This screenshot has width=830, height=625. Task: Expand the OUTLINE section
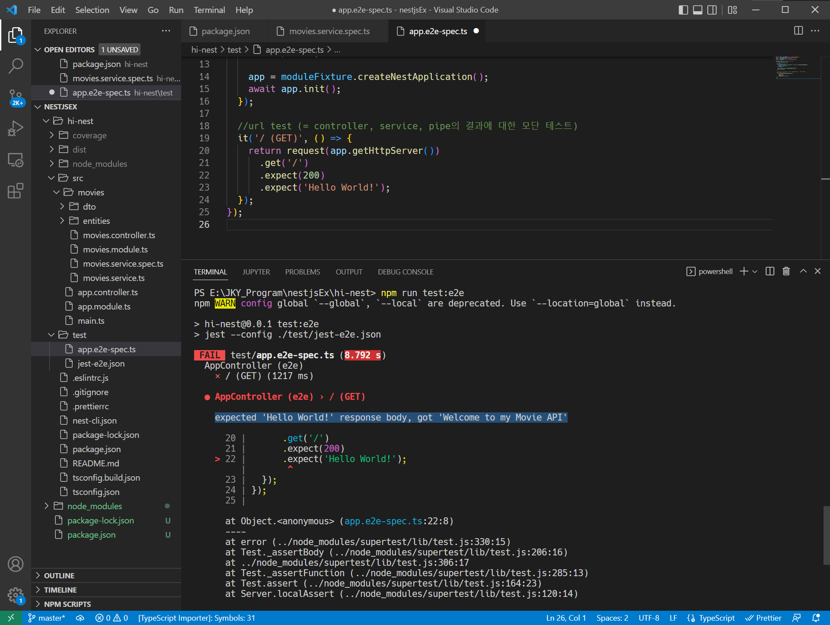(x=59, y=576)
